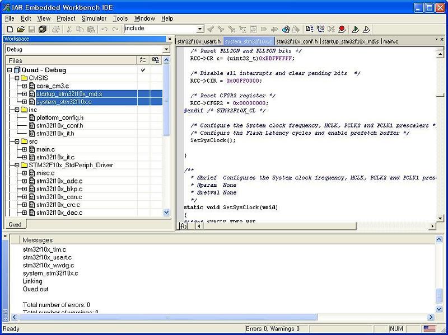Expand the stm32f10x_adc.c node
The width and height of the screenshot is (448, 335).
25,181
